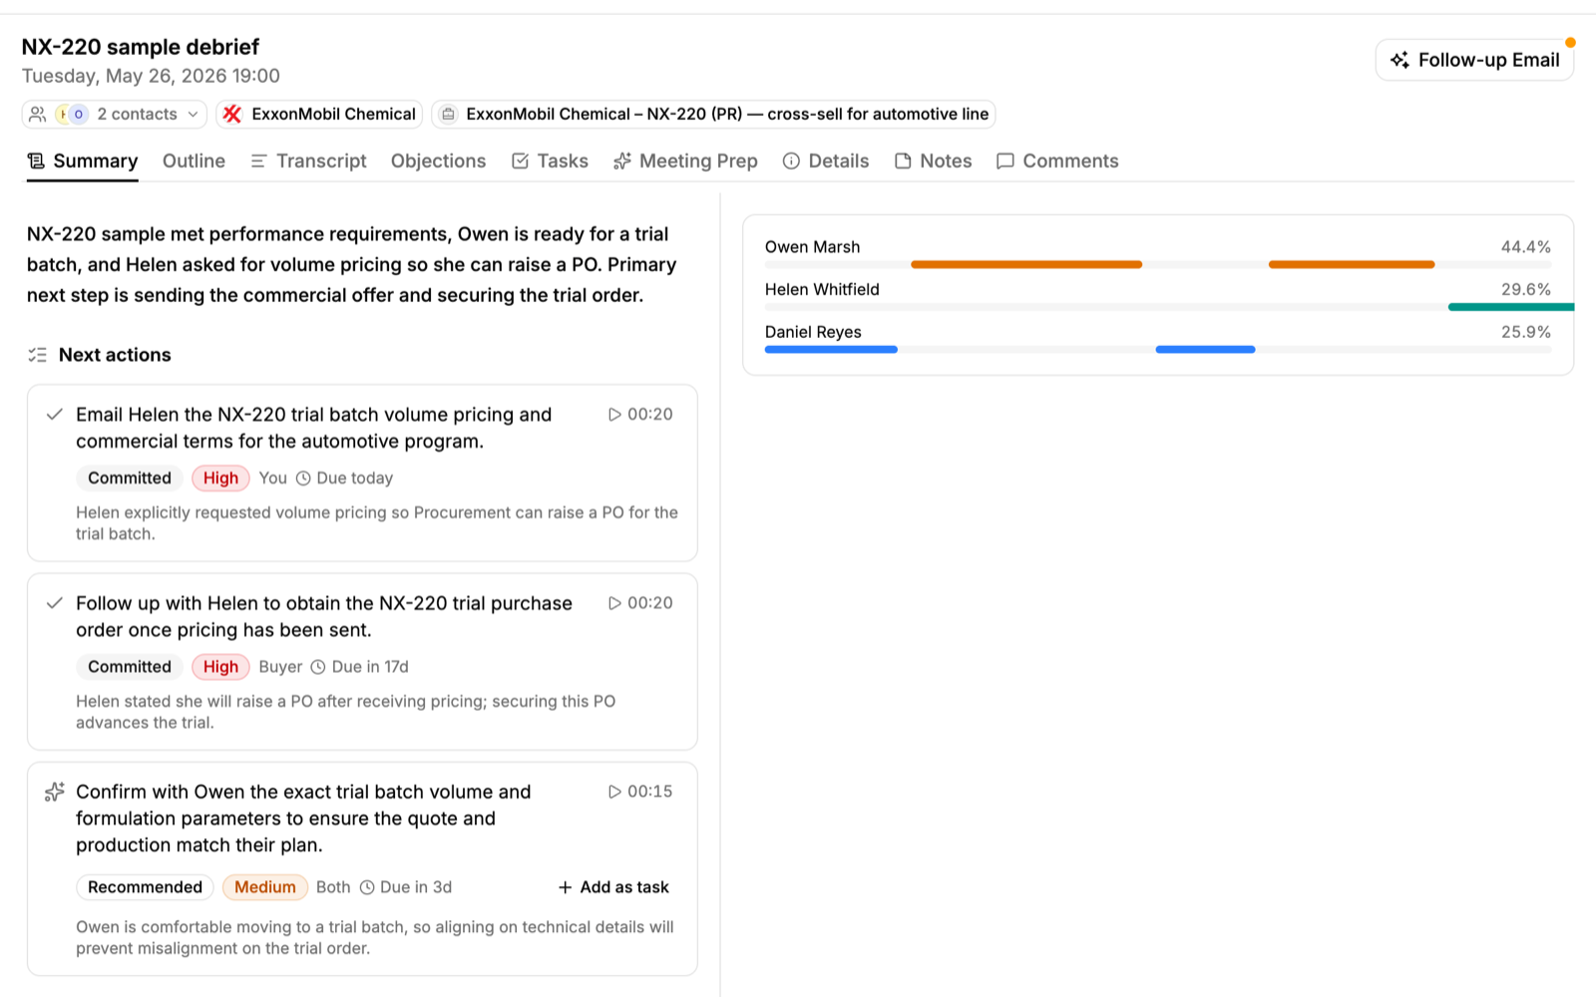This screenshot has height=997, width=1596.
Task: Click the Notes page icon
Action: coord(903,161)
